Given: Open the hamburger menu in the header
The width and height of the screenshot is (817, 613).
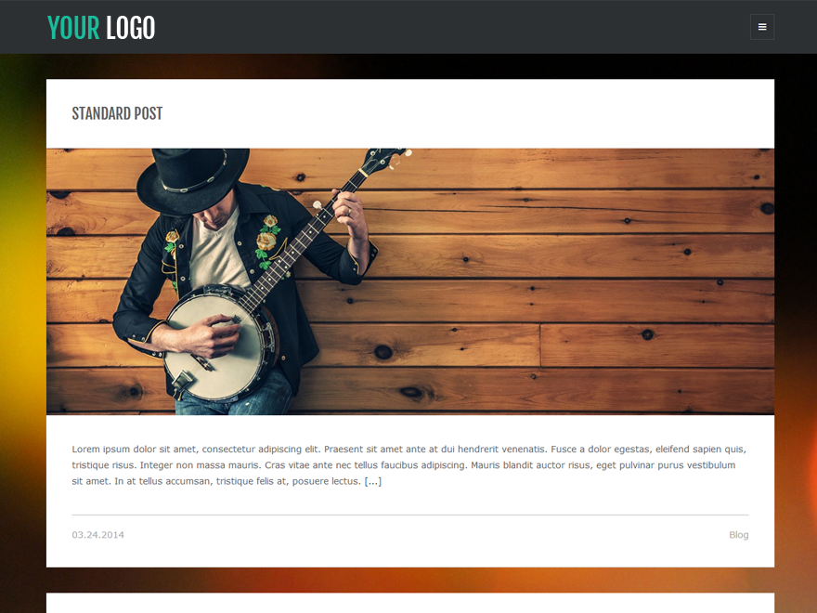Looking at the screenshot, I should (762, 27).
